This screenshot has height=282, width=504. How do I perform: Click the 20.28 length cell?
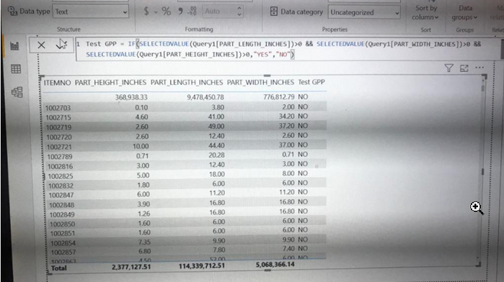click(216, 155)
